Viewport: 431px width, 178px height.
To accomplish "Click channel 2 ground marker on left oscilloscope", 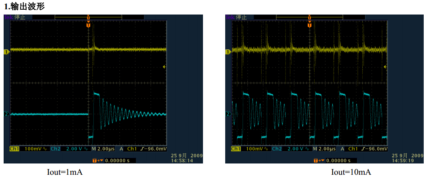I will point(6,114).
